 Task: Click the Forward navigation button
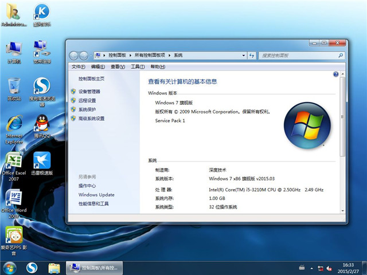point(84,56)
